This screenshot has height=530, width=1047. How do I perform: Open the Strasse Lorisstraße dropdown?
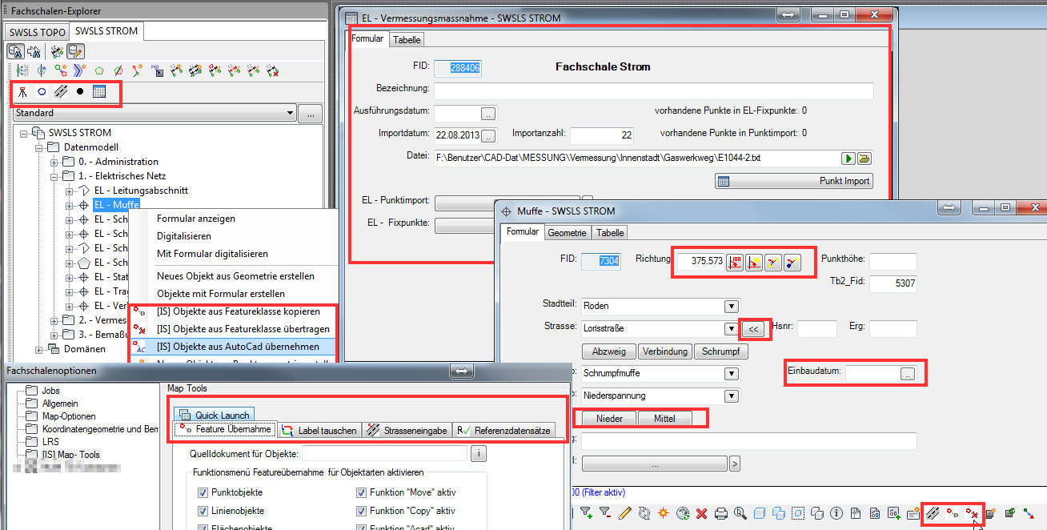coord(731,328)
